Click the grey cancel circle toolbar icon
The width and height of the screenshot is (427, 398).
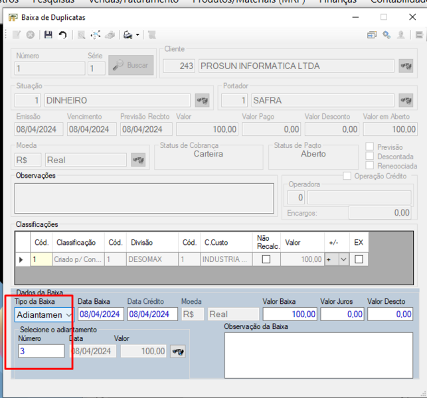[x=31, y=34]
